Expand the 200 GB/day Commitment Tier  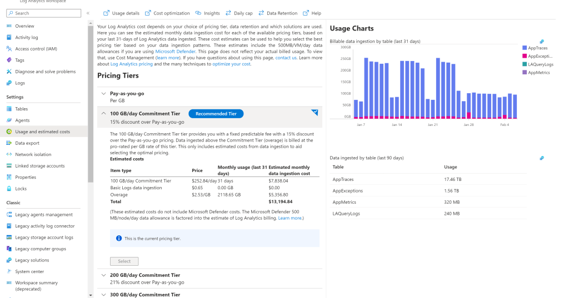click(104, 275)
